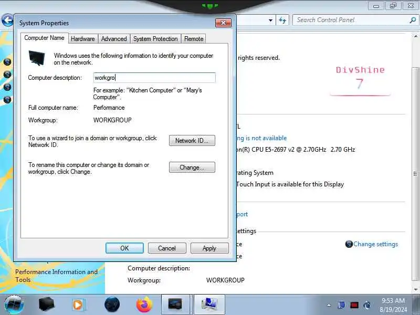
Task: Switch to the Hardware tab
Action: click(x=83, y=39)
